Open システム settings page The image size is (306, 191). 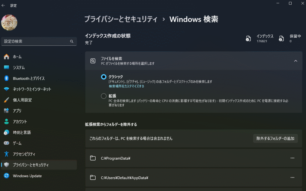click(x=39, y=67)
